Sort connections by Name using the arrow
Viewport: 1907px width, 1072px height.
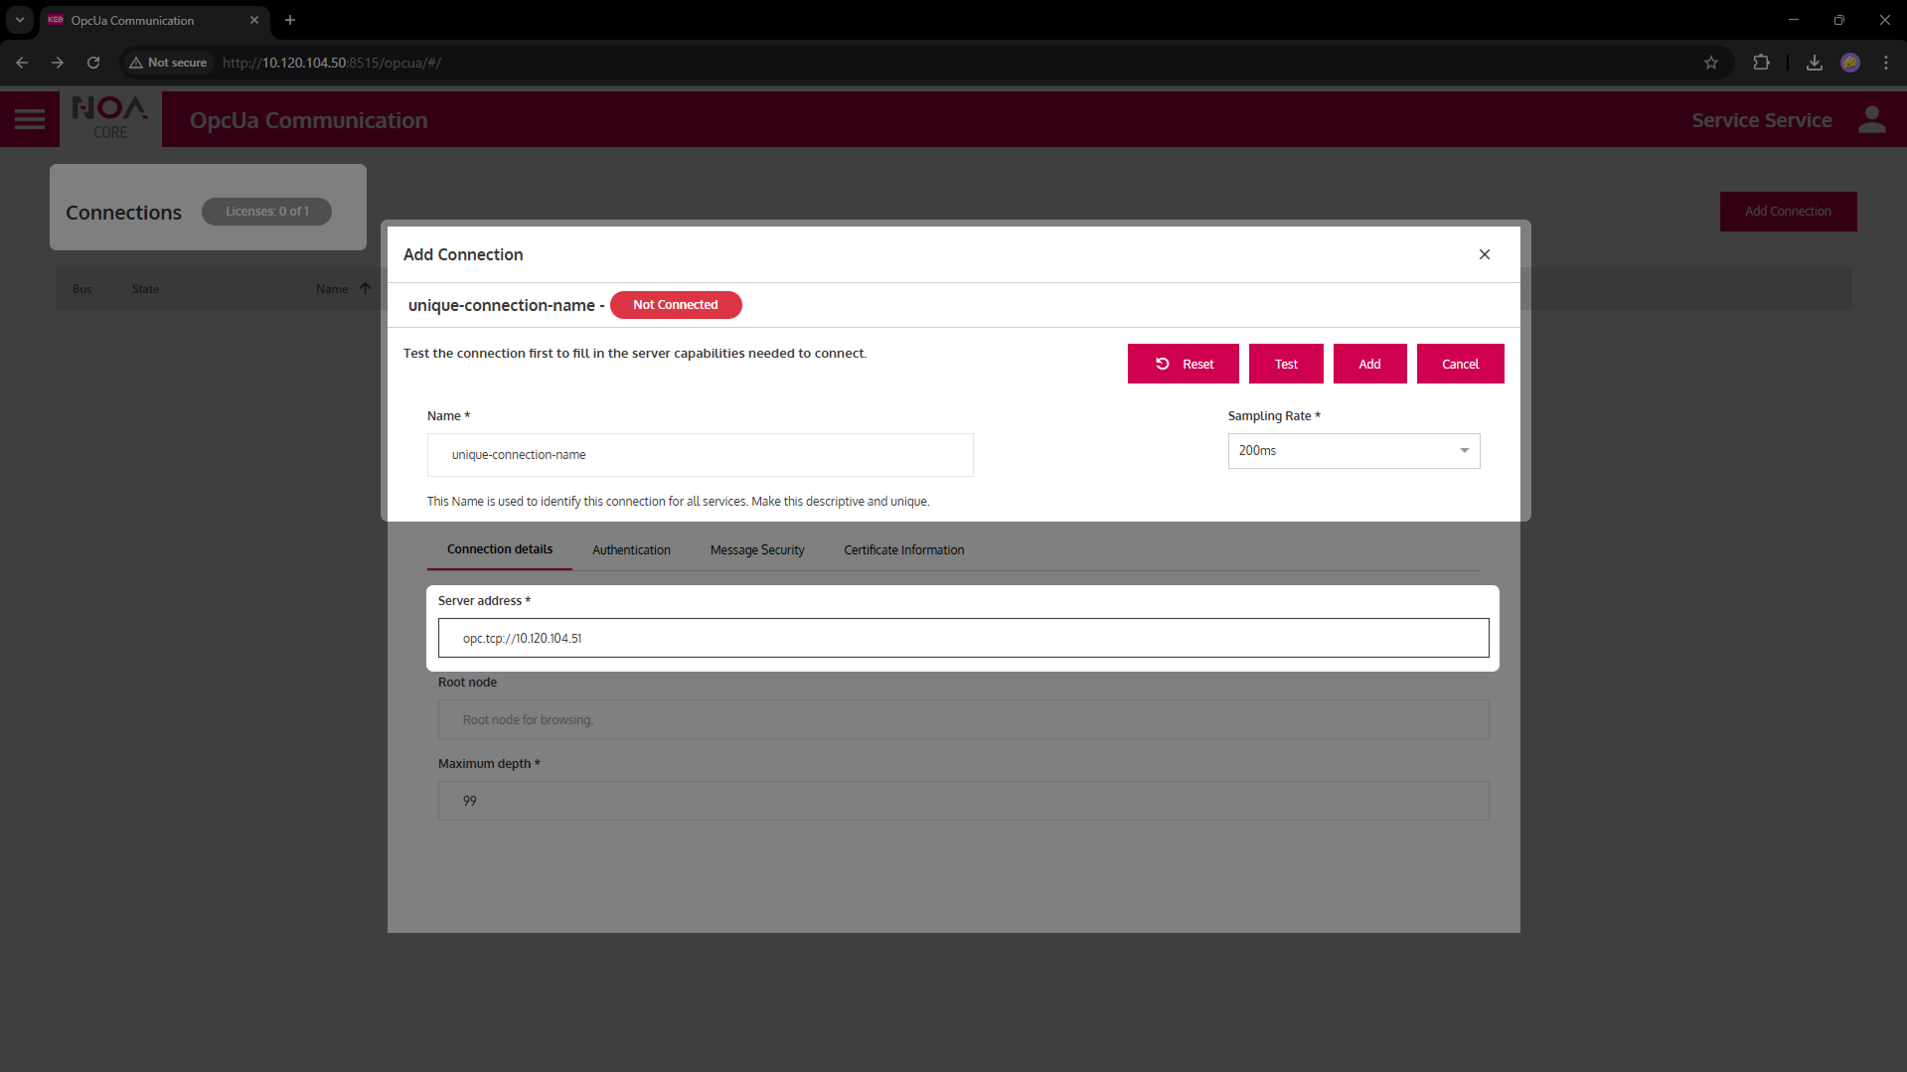pyautogui.click(x=366, y=288)
